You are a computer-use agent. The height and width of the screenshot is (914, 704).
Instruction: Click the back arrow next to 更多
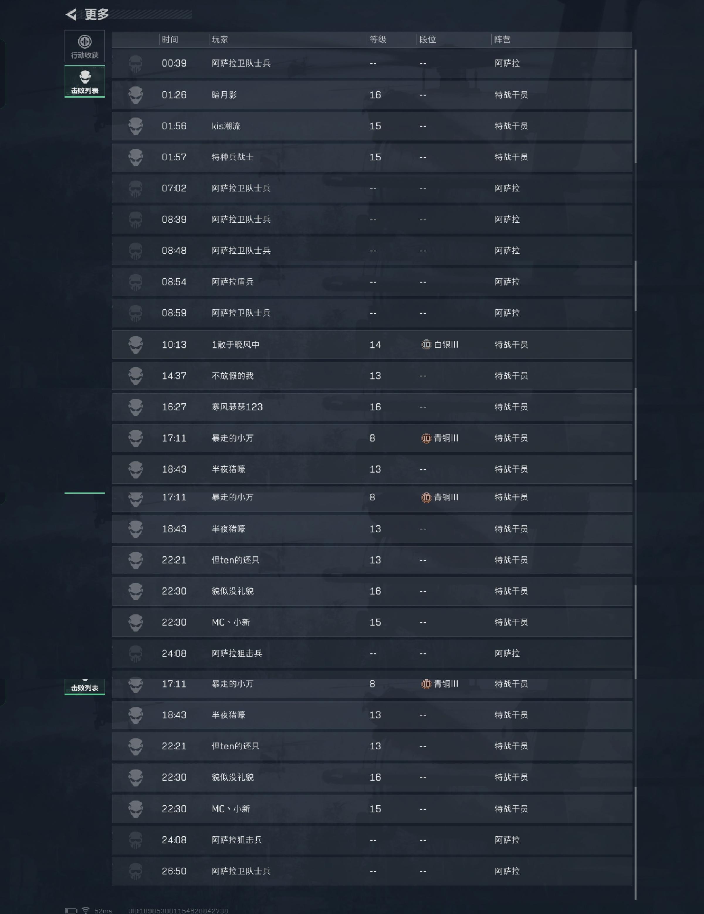click(71, 15)
